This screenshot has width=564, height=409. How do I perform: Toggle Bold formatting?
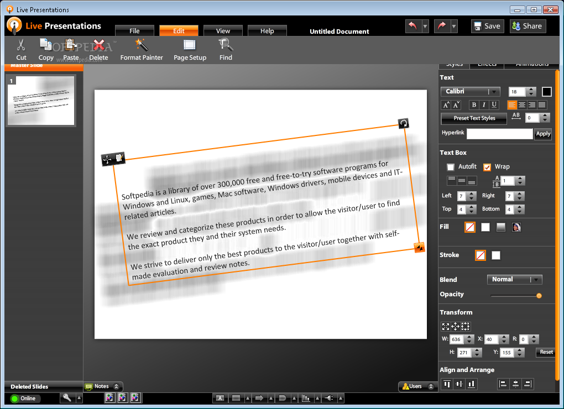coord(474,105)
